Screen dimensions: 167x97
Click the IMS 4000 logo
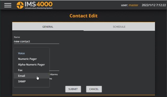[34, 5]
